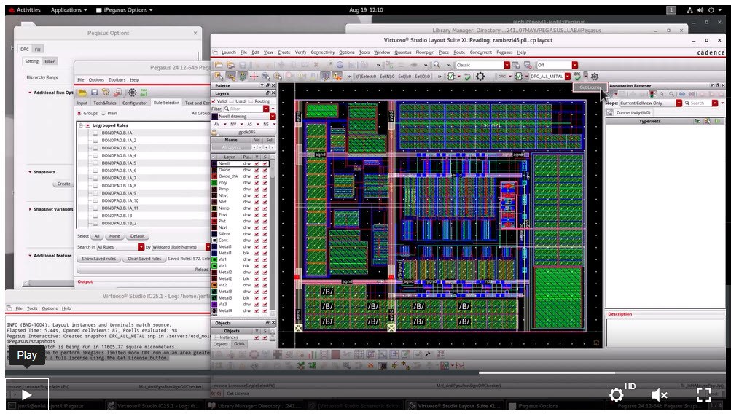Unmute the video volume icon
Screen dimensions: 731x414
pyautogui.click(x=660, y=395)
